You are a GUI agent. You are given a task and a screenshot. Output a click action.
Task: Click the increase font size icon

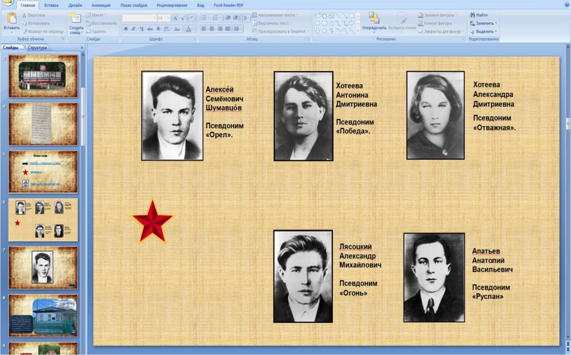tap(175, 18)
